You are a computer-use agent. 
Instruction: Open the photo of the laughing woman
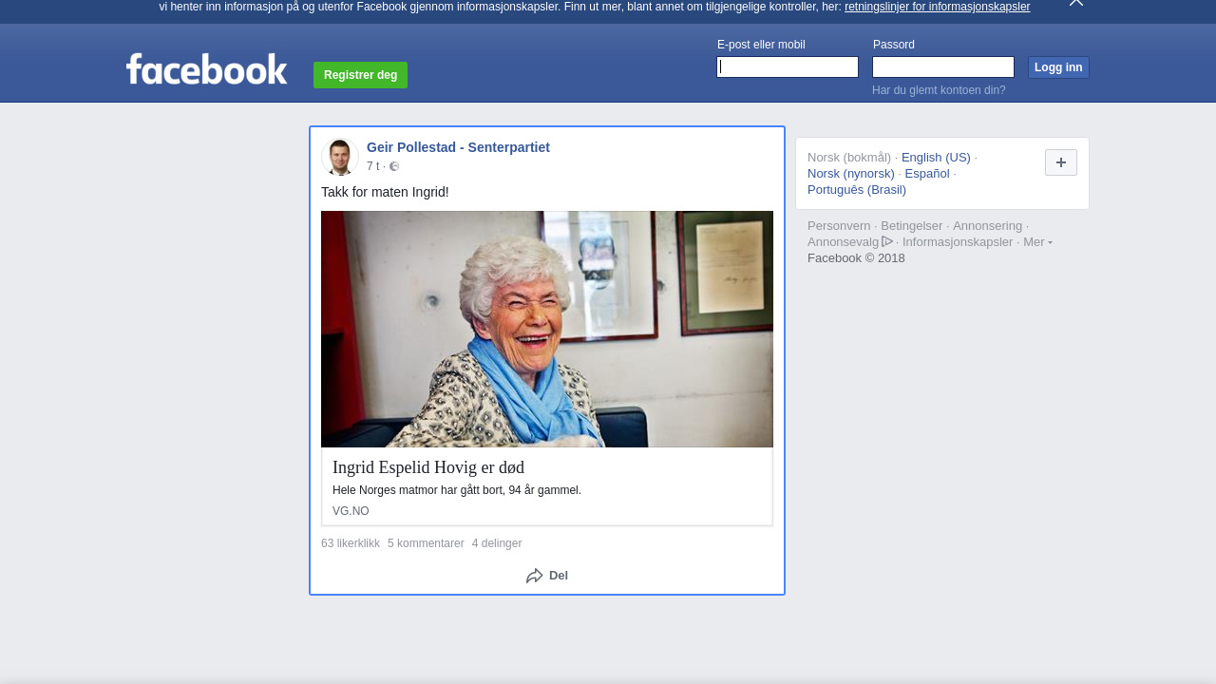tap(547, 329)
